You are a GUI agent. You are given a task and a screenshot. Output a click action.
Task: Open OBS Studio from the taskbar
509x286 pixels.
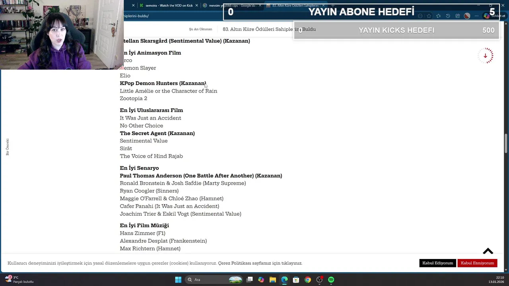pyautogui.click(x=319, y=280)
